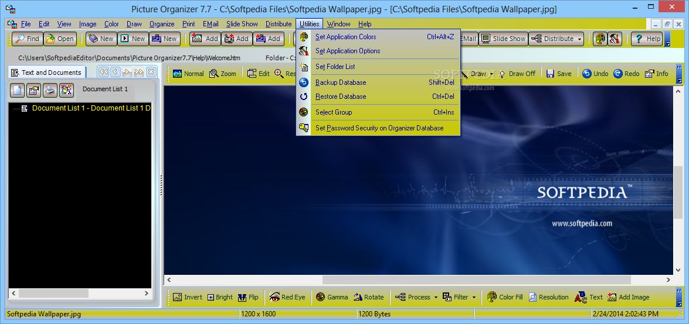This screenshot has height=324, width=689.
Task: Expand the Filter dropdown
Action: 474,297
